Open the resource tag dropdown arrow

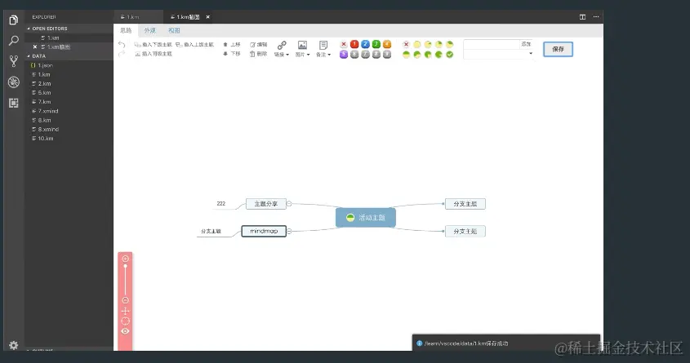(531, 54)
